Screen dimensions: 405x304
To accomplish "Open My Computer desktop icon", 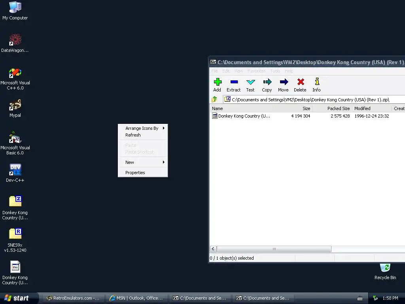I will (x=15, y=11).
